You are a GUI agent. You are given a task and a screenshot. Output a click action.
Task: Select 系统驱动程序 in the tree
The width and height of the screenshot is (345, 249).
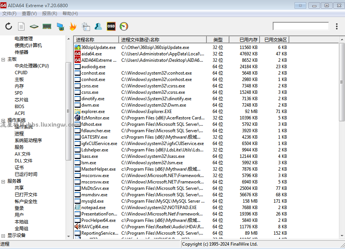pos(28,141)
